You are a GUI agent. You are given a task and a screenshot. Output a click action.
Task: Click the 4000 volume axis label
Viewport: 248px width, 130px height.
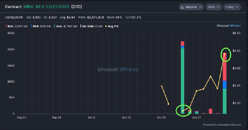pos(11,33)
